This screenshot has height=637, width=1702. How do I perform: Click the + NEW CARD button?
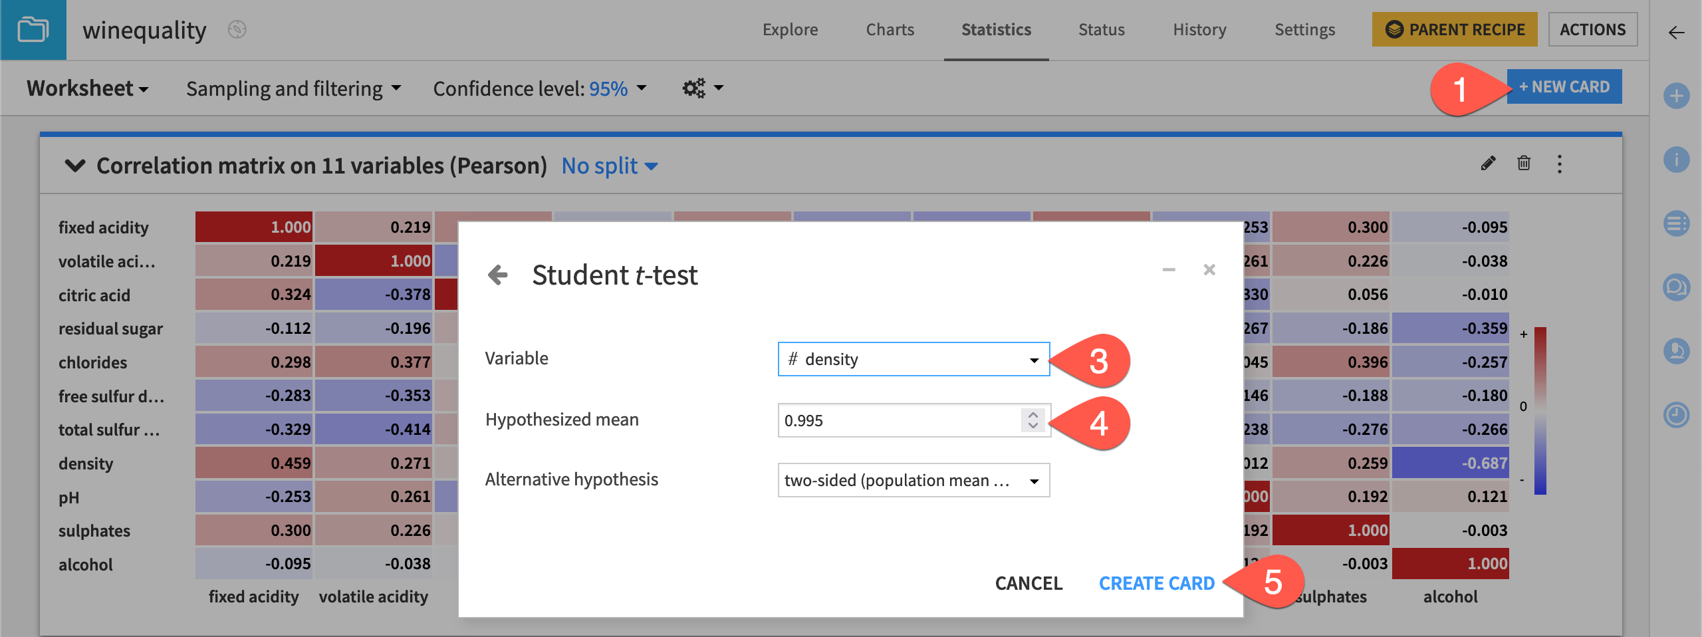(1564, 87)
